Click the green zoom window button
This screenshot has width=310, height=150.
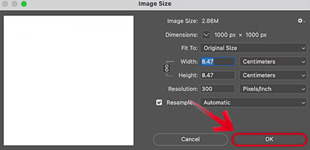(24, 4)
